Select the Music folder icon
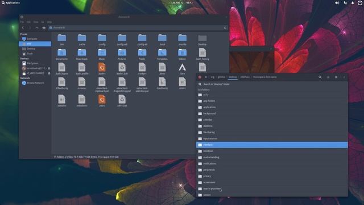 102,53
